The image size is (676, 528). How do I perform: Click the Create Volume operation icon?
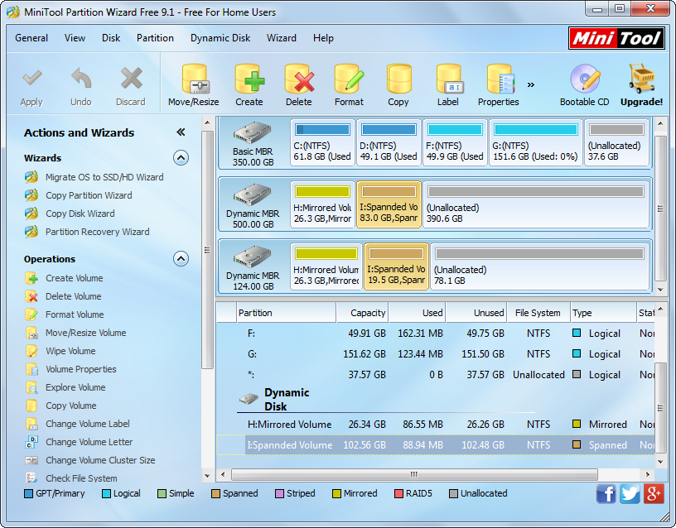[31, 278]
